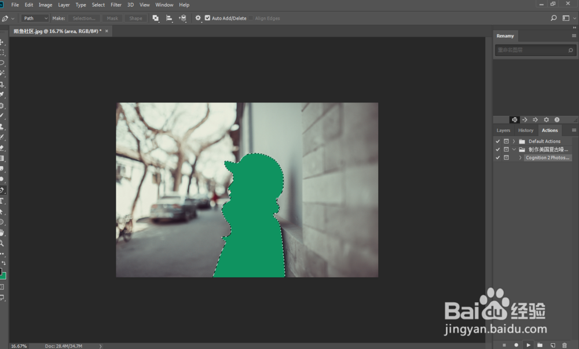579x349 pixels.
Task: Select the Move tool
Action: (2, 42)
